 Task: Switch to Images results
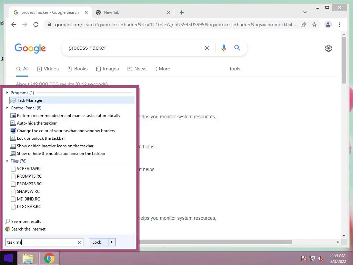pos(108,69)
